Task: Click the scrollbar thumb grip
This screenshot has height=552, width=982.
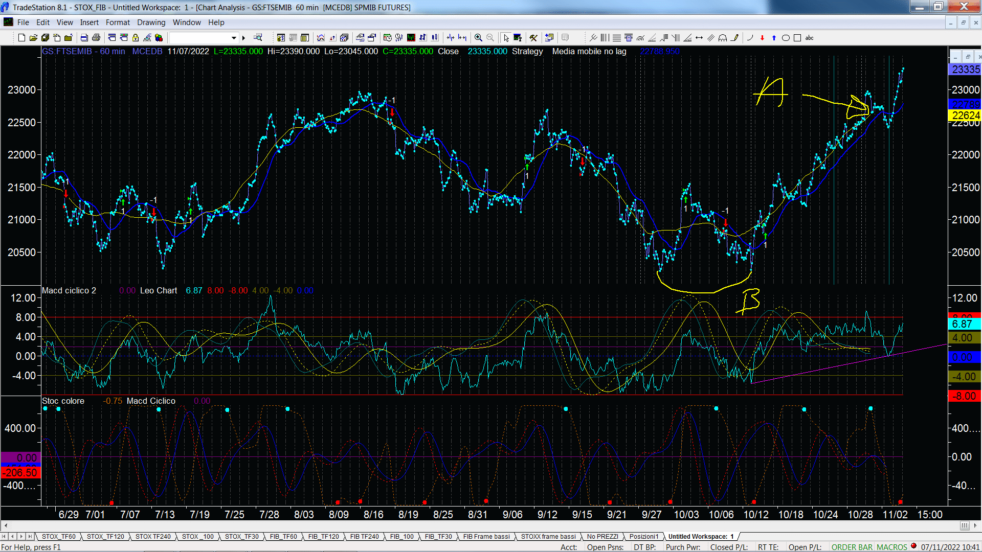Action: [965, 525]
